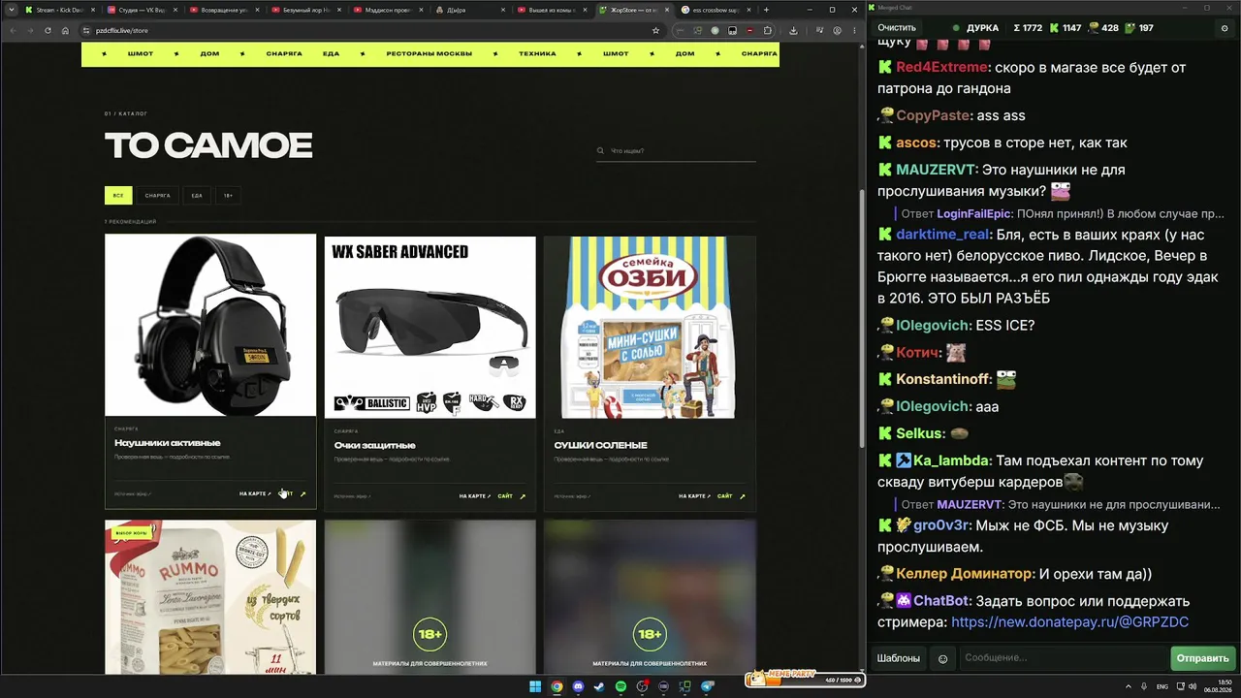The height and width of the screenshot is (698, 1241).
Task: Click РЕСТОРАНЫ МОСКВЫ in the yellow ticker
Action: [x=429, y=54]
